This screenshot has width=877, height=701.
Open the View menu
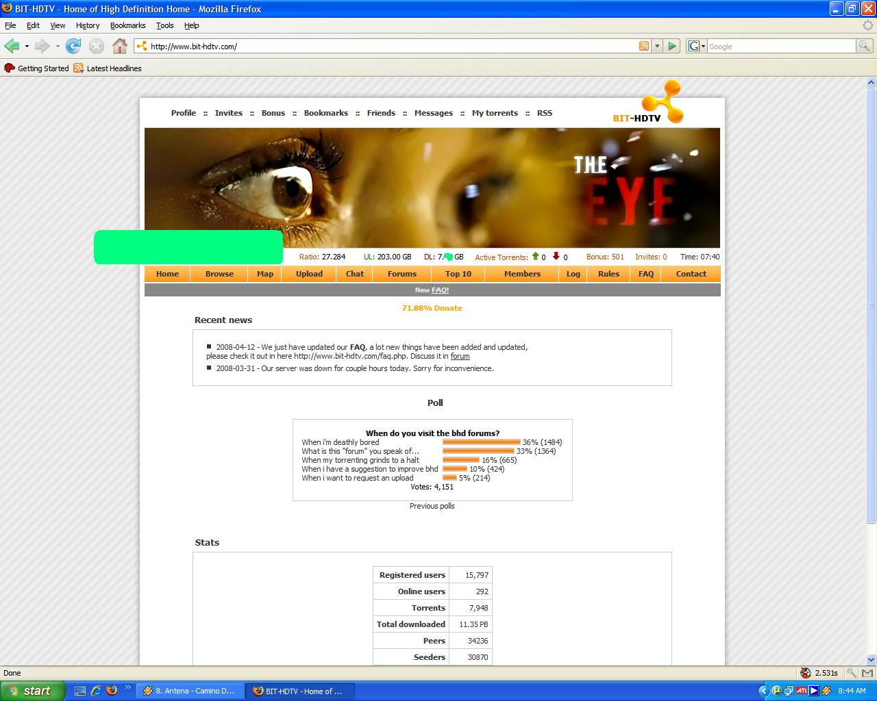point(58,25)
